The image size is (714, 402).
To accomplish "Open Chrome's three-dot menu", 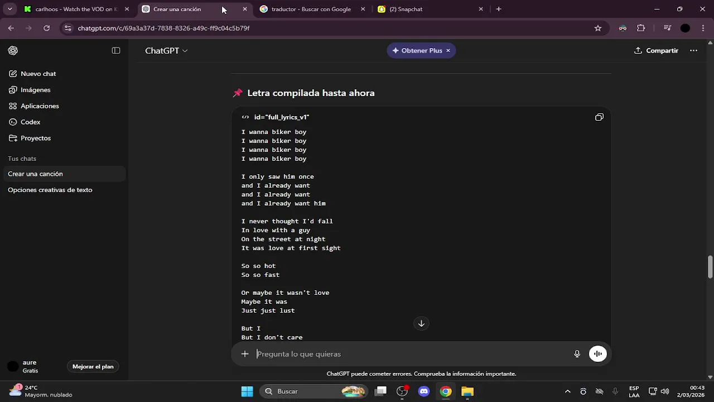I will [x=703, y=28].
